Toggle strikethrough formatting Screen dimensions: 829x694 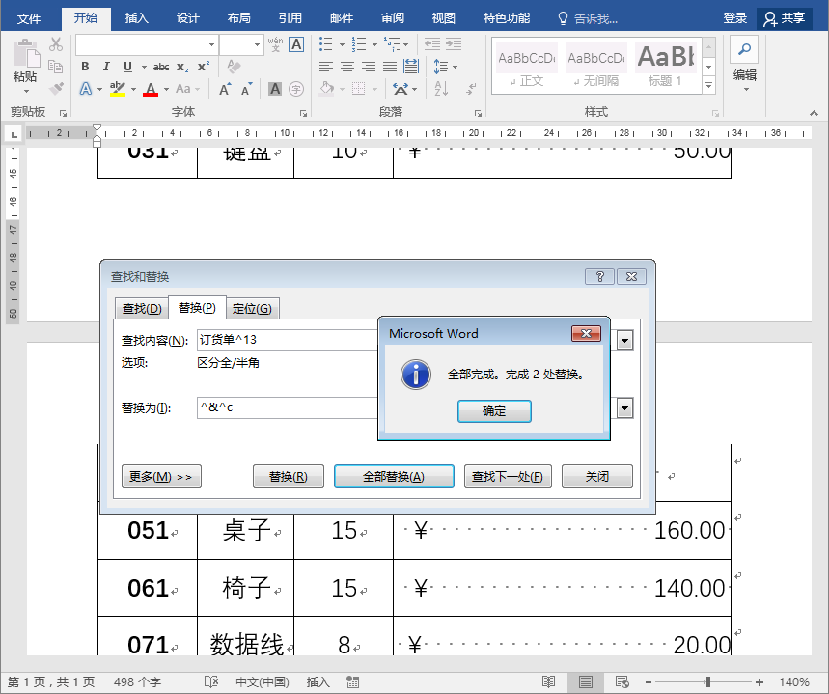tap(161, 66)
